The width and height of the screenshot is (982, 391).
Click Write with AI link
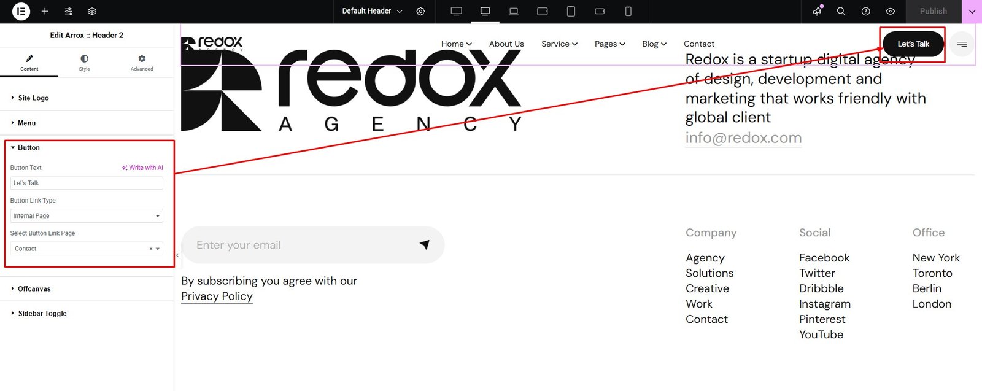(142, 168)
